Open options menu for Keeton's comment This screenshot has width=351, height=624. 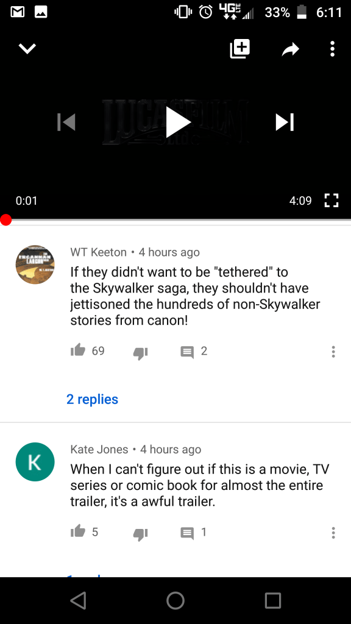[x=333, y=352]
